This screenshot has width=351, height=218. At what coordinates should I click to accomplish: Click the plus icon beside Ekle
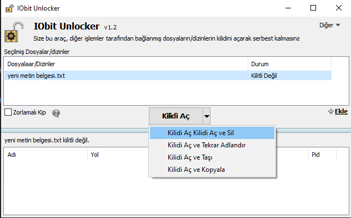click(x=330, y=111)
